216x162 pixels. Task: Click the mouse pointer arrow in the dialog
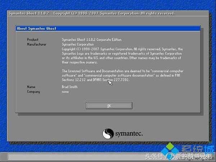[110, 83]
